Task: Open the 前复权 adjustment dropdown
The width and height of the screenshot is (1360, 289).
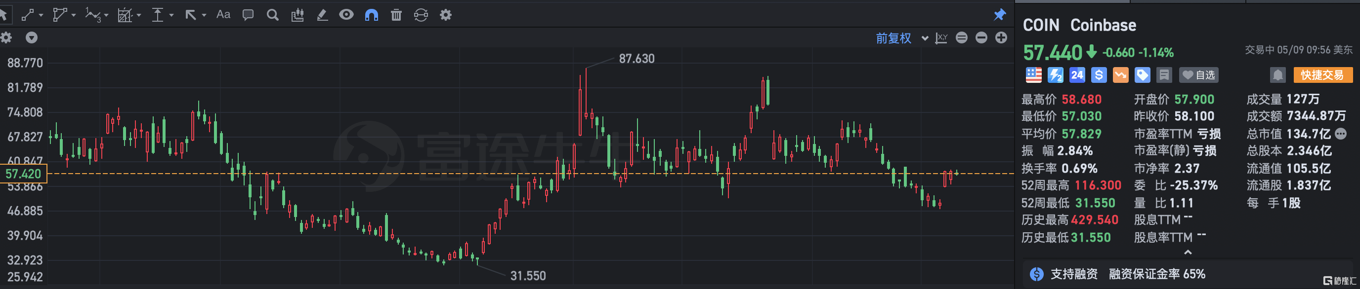Action: coord(902,38)
